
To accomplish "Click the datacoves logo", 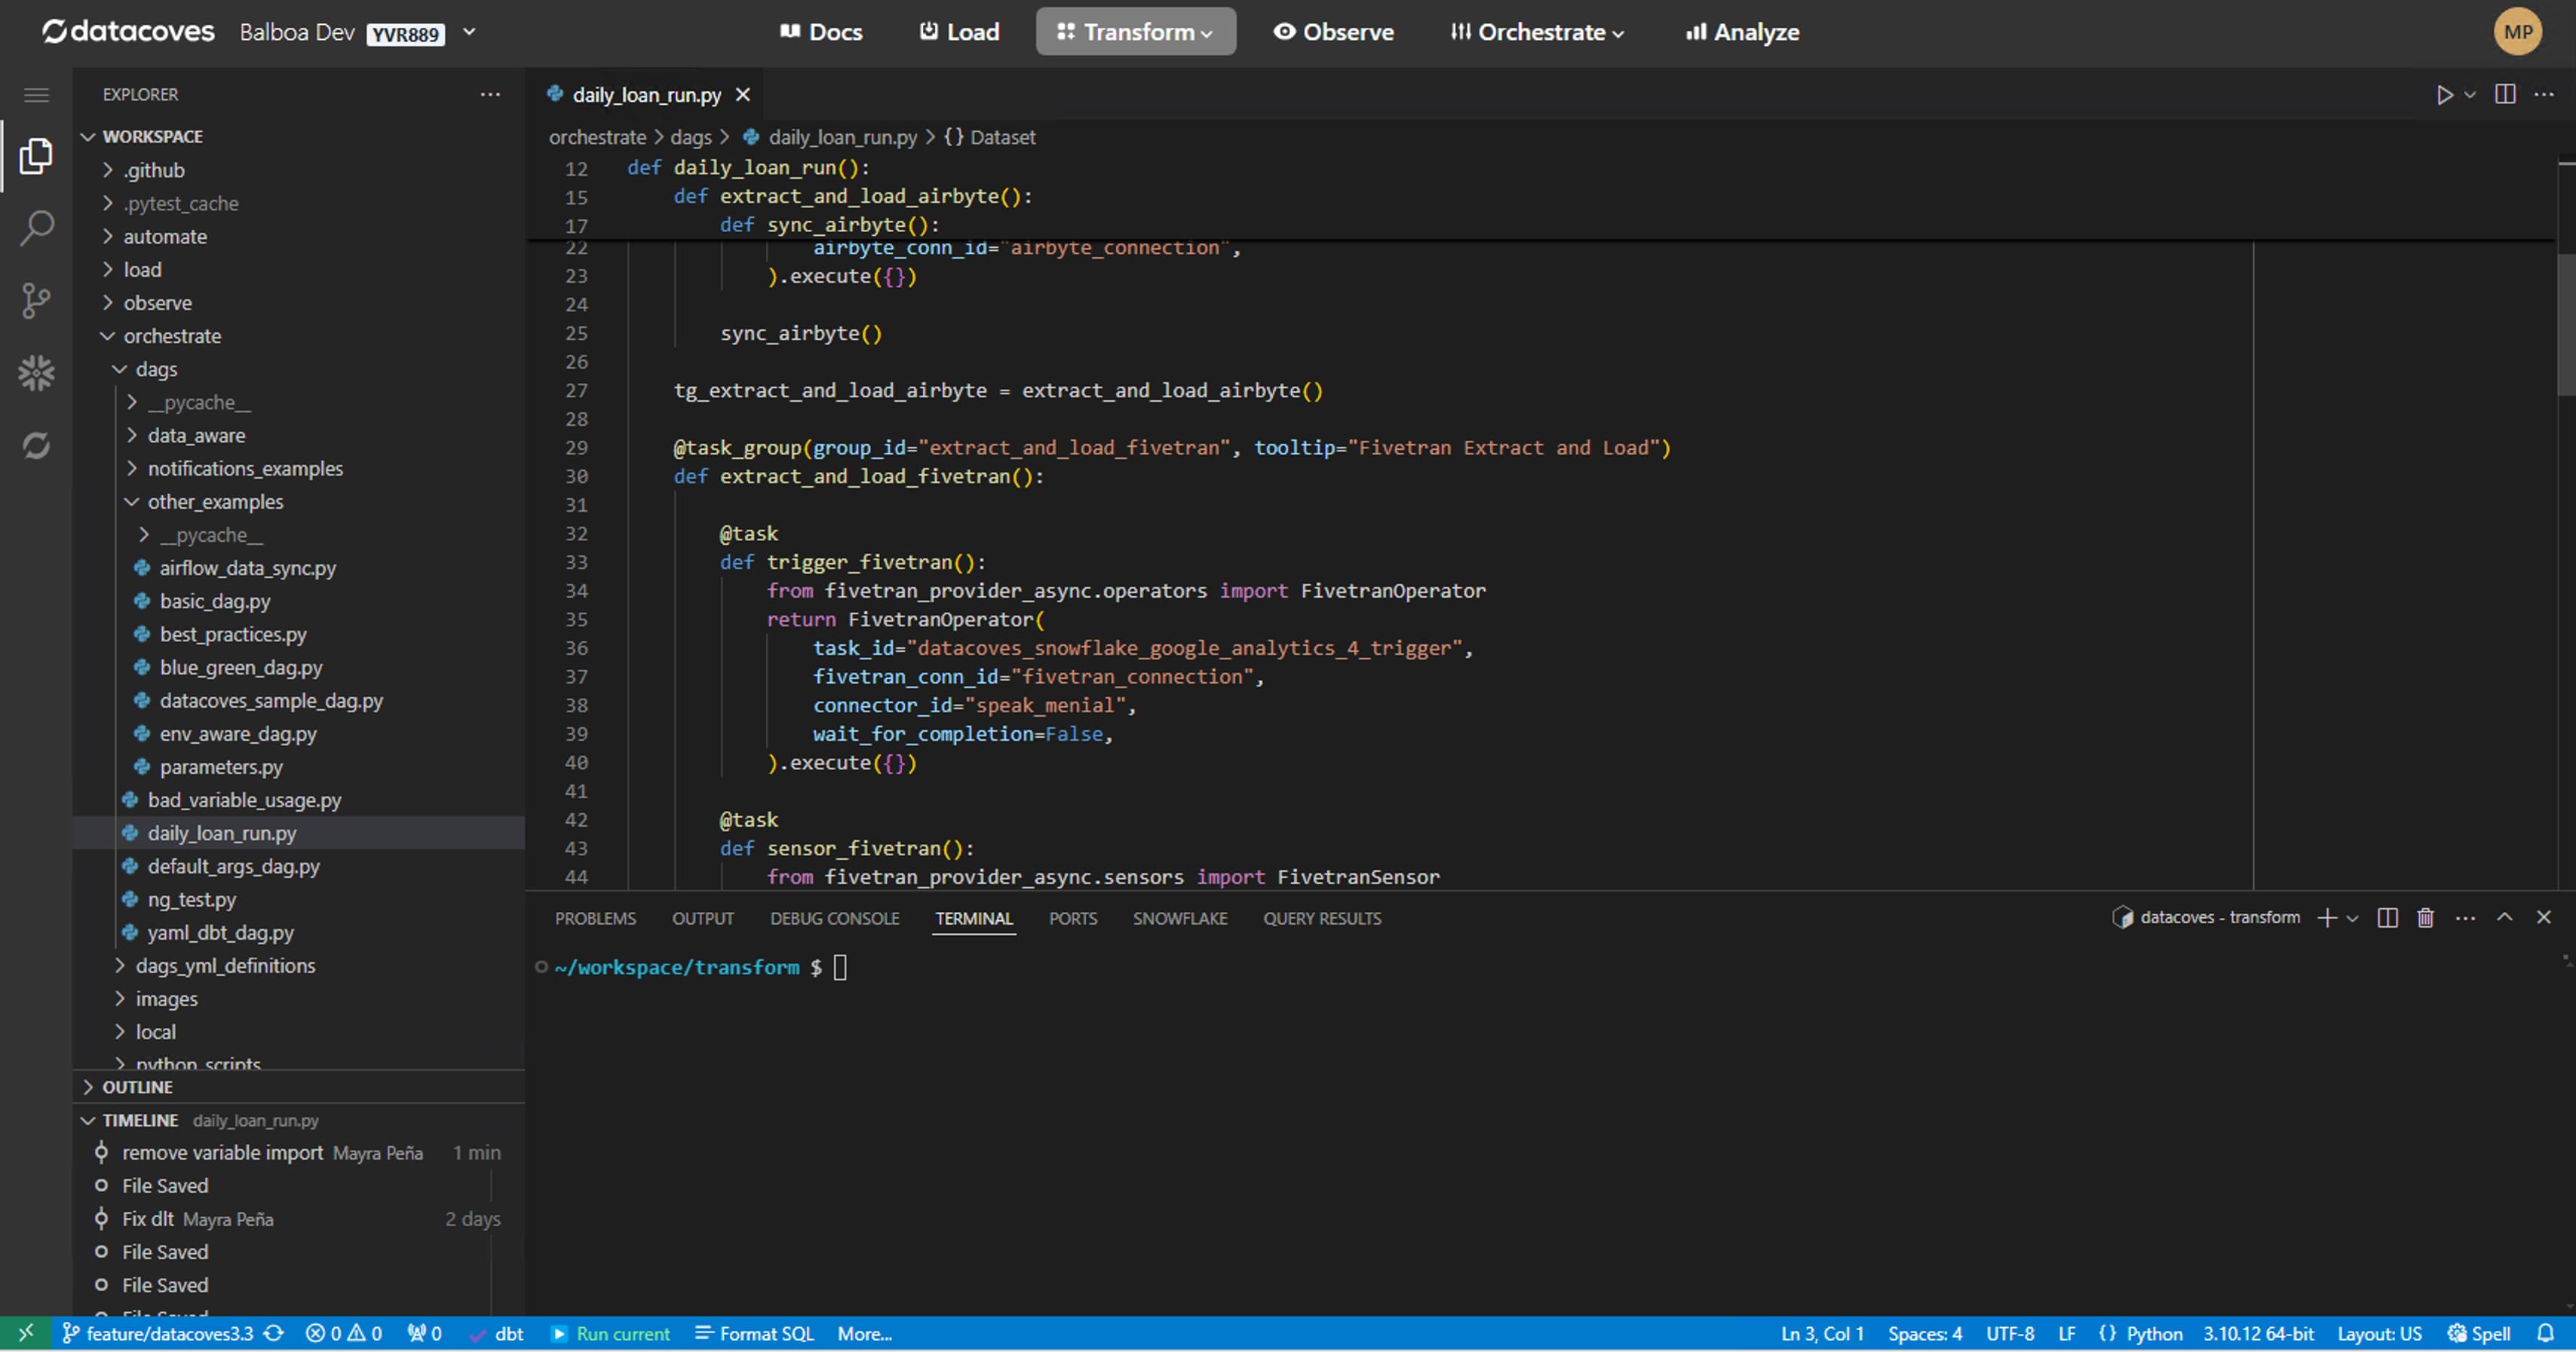I will tap(128, 32).
